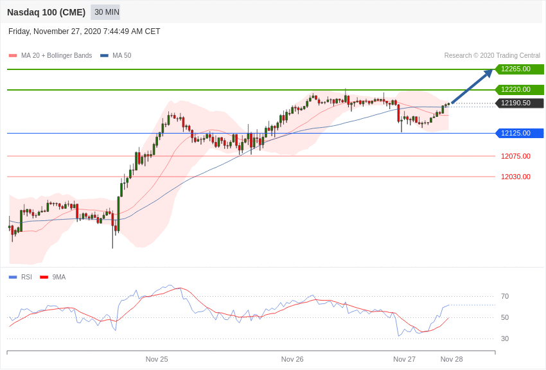
Task: Click the 12265.00 green resistance price tag
Action: (x=520, y=69)
